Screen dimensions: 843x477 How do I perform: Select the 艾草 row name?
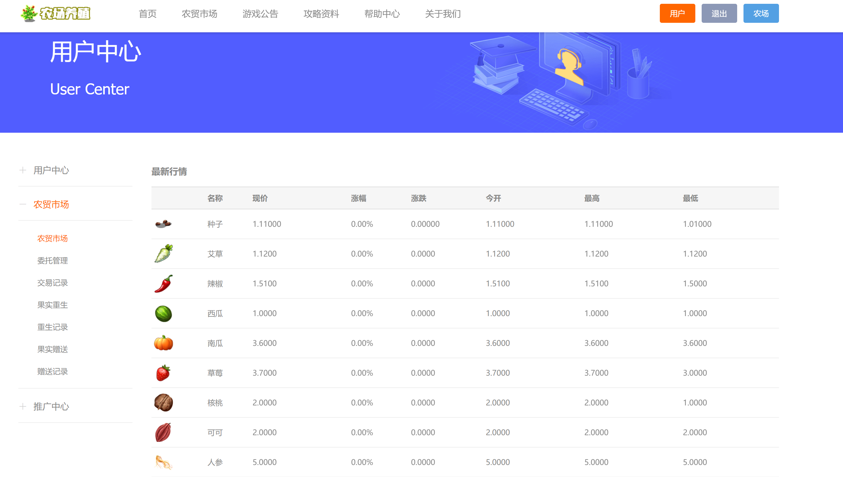coord(215,254)
